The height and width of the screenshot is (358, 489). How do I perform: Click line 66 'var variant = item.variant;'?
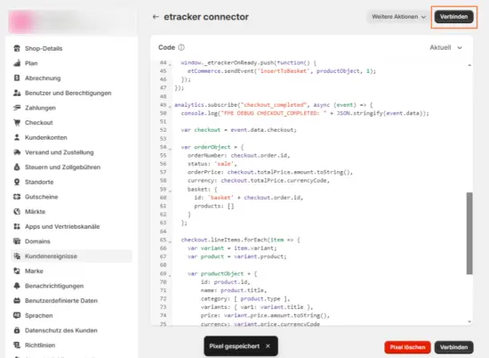232,248
